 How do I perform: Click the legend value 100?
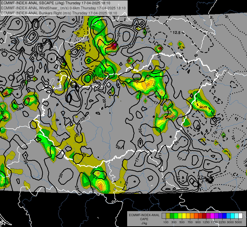pos(166,222)
